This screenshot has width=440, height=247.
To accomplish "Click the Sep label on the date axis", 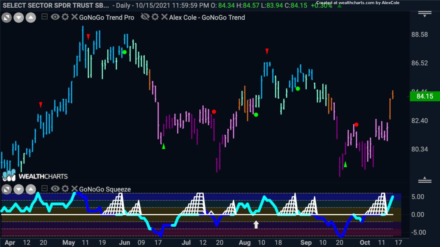I will coord(306,243).
